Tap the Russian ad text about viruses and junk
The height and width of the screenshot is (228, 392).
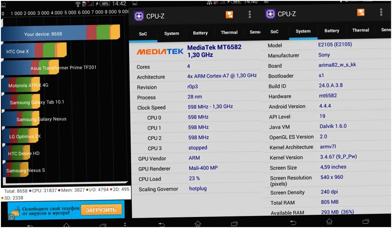click(51, 210)
